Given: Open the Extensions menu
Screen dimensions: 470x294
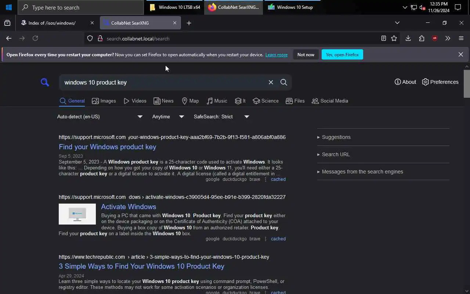Looking at the screenshot, I should 422,38.
